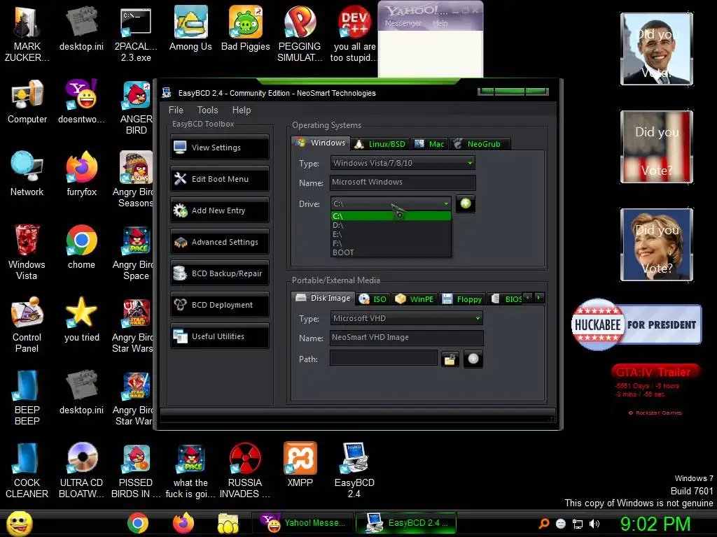Click the smiley Start button on taskbar
Viewport: 717px width, 537px height.
coord(20,523)
